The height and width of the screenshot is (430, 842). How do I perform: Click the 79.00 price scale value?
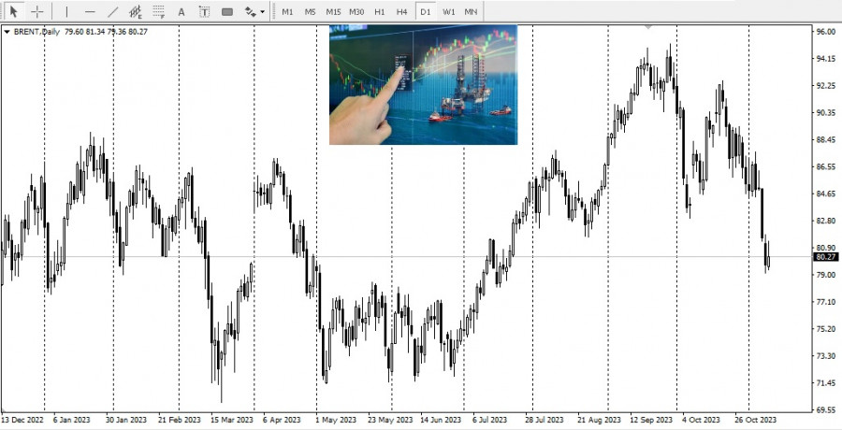click(x=825, y=275)
